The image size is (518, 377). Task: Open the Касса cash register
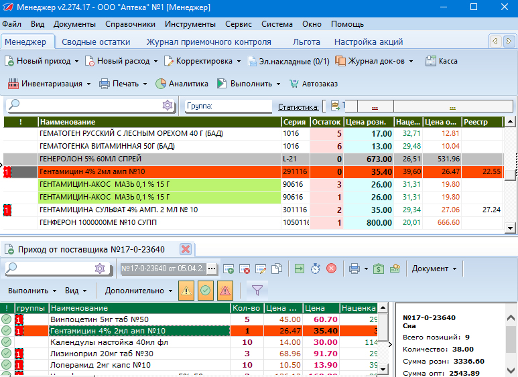point(442,61)
